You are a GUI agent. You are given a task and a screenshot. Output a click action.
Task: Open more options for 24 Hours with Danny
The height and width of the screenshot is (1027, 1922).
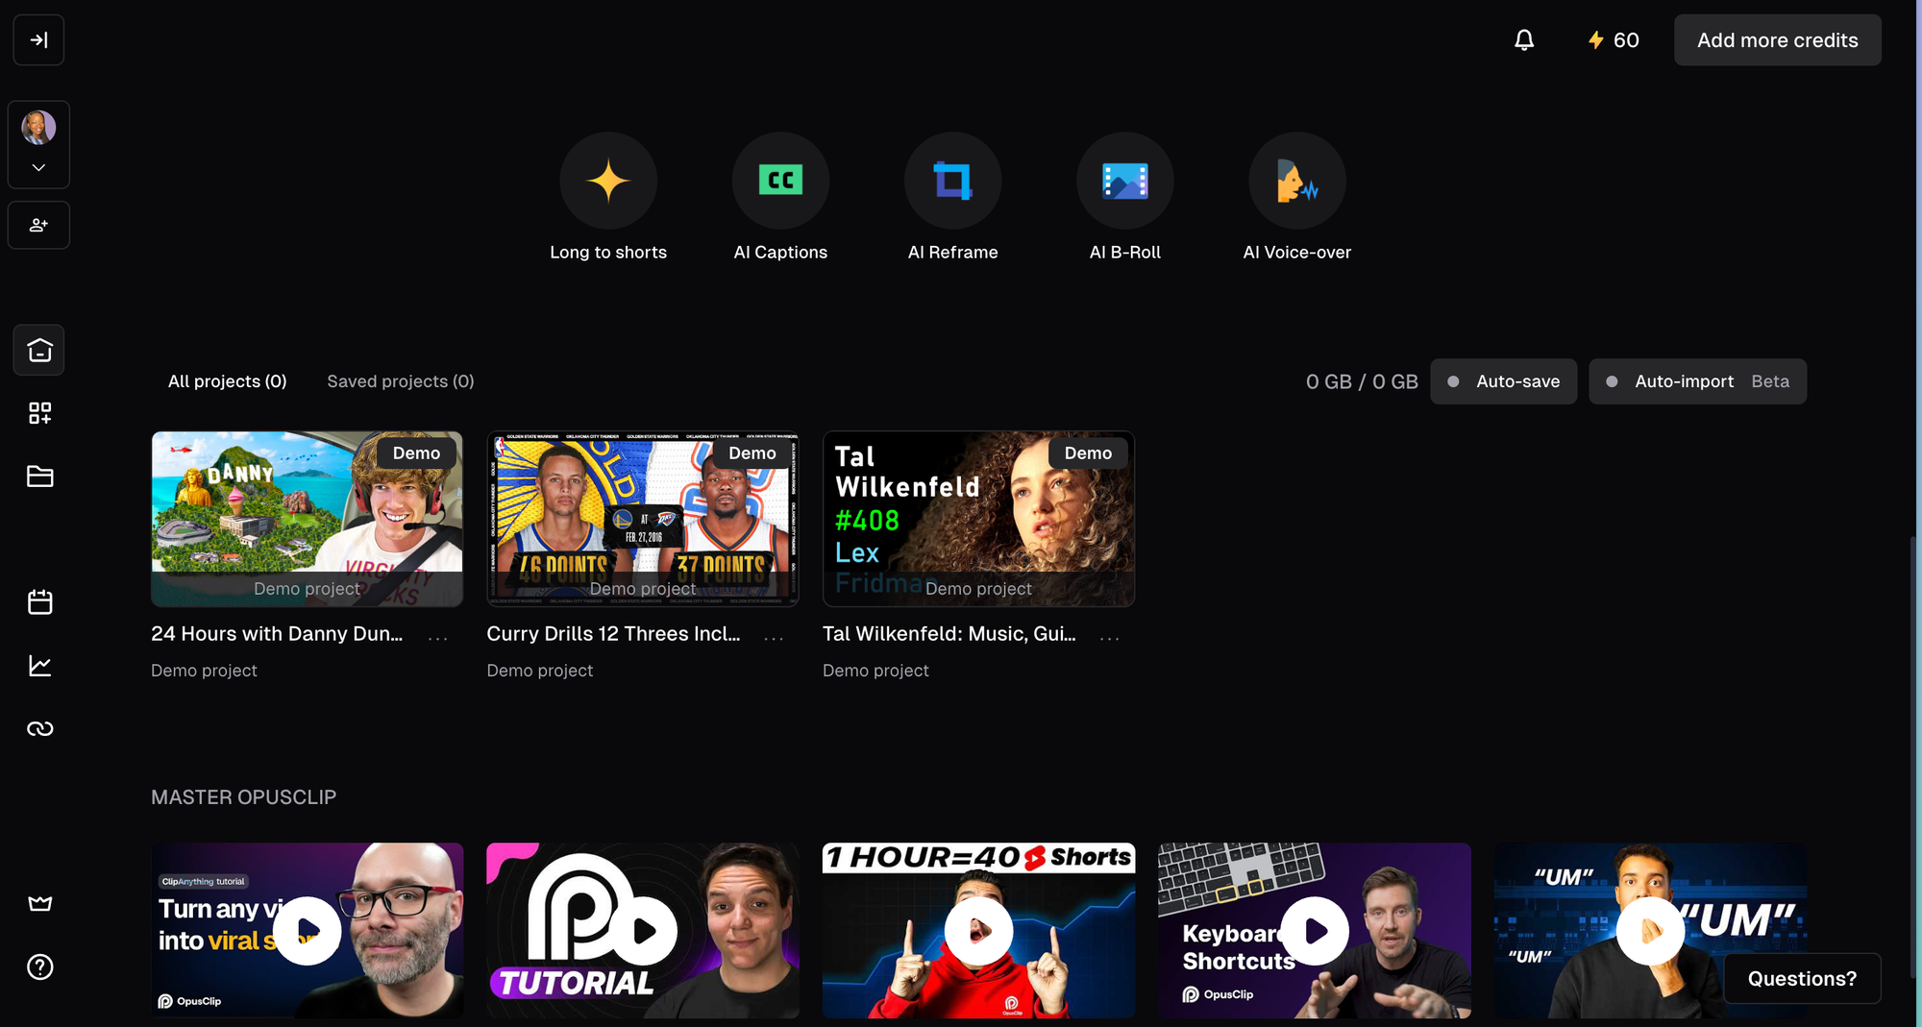click(x=438, y=637)
